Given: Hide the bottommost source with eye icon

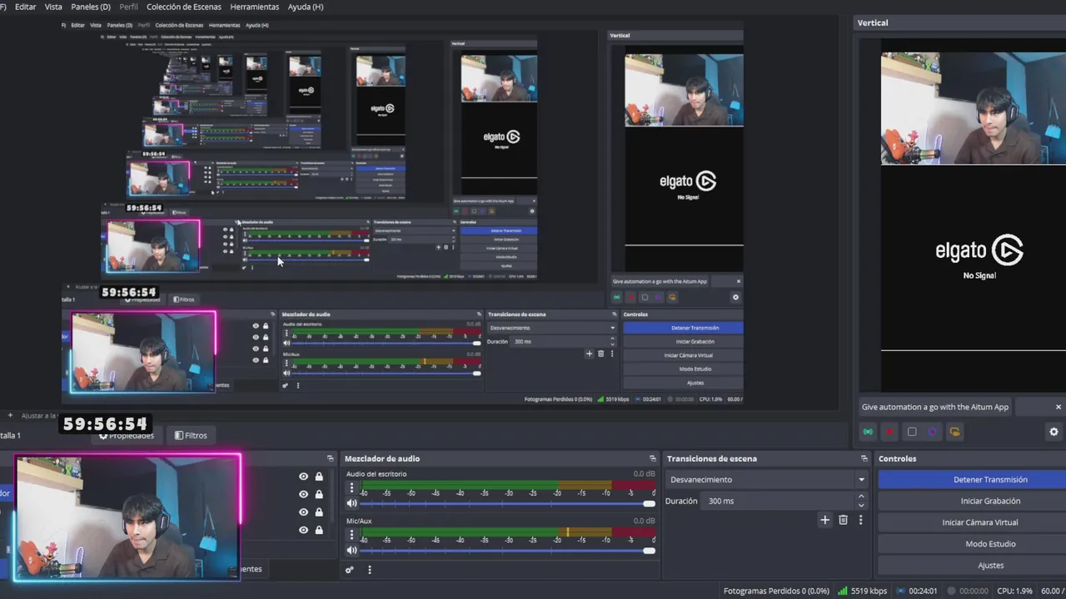Looking at the screenshot, I should coord(303,530).
